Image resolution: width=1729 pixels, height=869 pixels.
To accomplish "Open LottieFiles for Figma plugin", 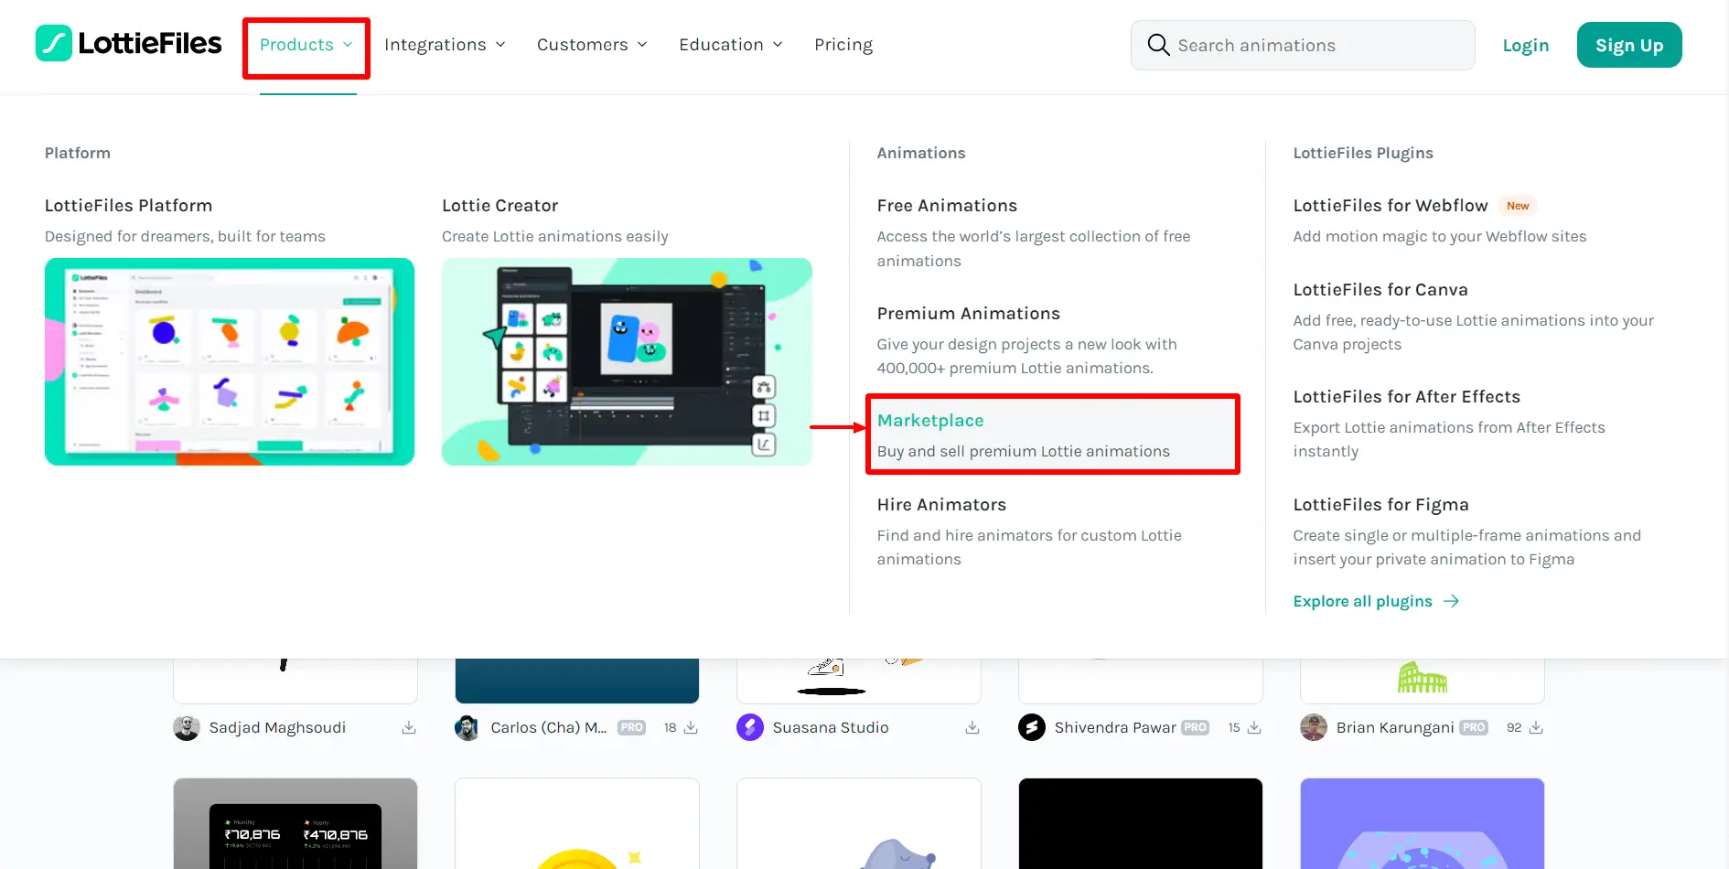I will pyautogui.click(x=1380, y=505).
